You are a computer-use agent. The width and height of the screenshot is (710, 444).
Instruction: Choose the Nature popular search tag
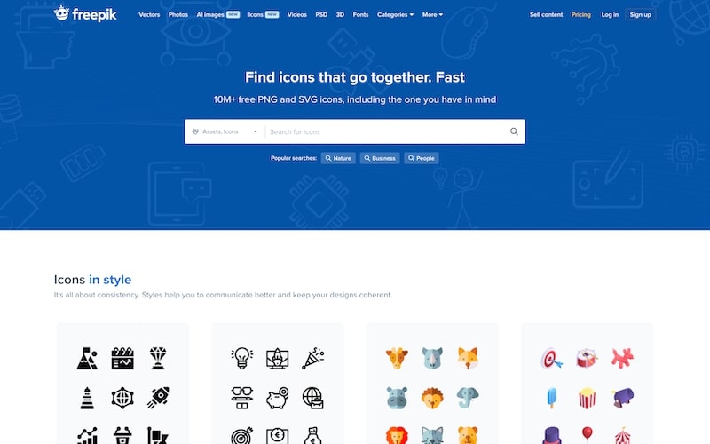click(x=338, y=158)
